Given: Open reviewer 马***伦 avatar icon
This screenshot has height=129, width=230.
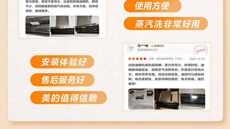Looking at the screenshot, I should coord(130,48).
